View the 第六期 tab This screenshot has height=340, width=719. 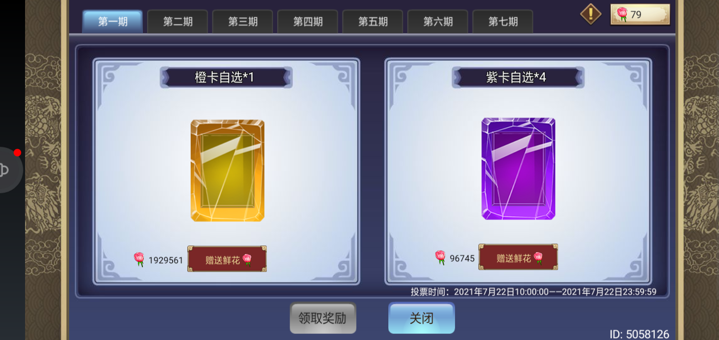click(438, 22)
